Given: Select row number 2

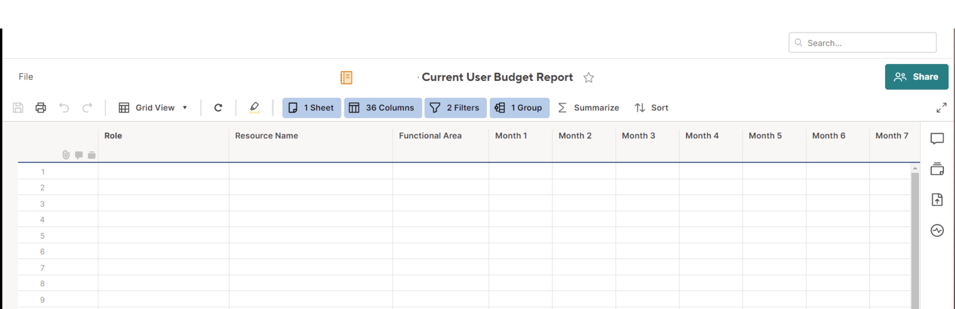Looking at the screenshot, I should coord(43,188).
